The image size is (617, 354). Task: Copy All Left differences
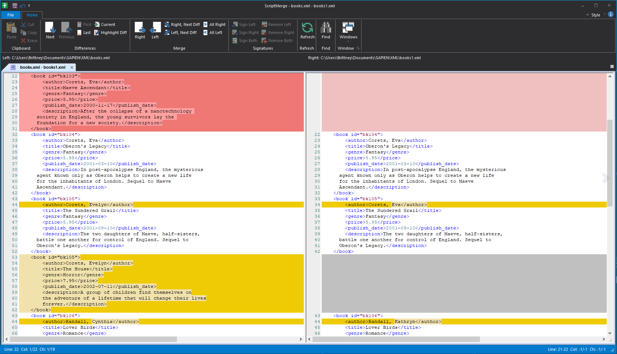(213, 33)
